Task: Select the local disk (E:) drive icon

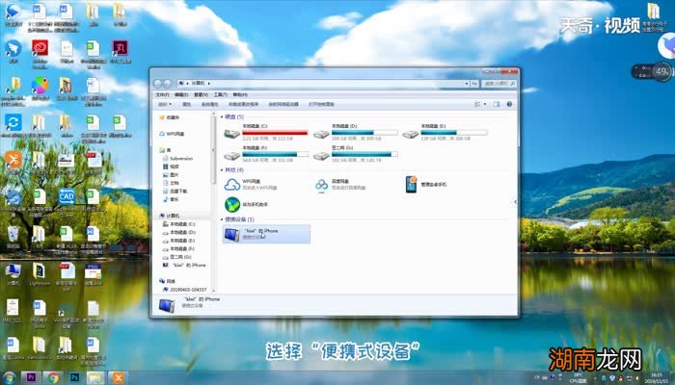Action: (x=410, y=134)
